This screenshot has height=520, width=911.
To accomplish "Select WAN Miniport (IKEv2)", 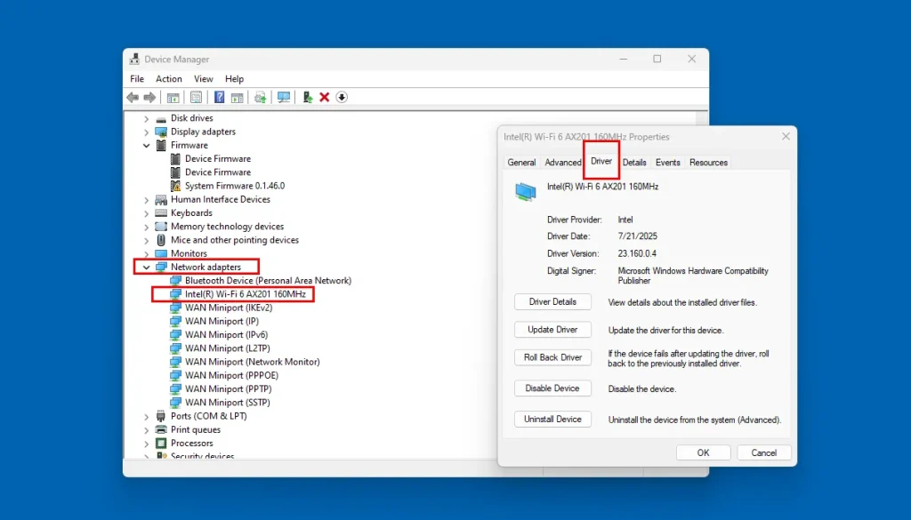I will tap(229, 308).
